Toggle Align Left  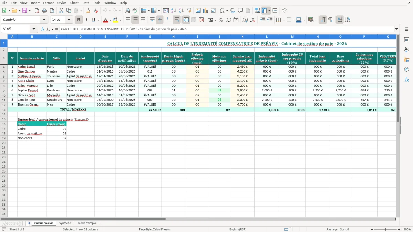(128, 20)
